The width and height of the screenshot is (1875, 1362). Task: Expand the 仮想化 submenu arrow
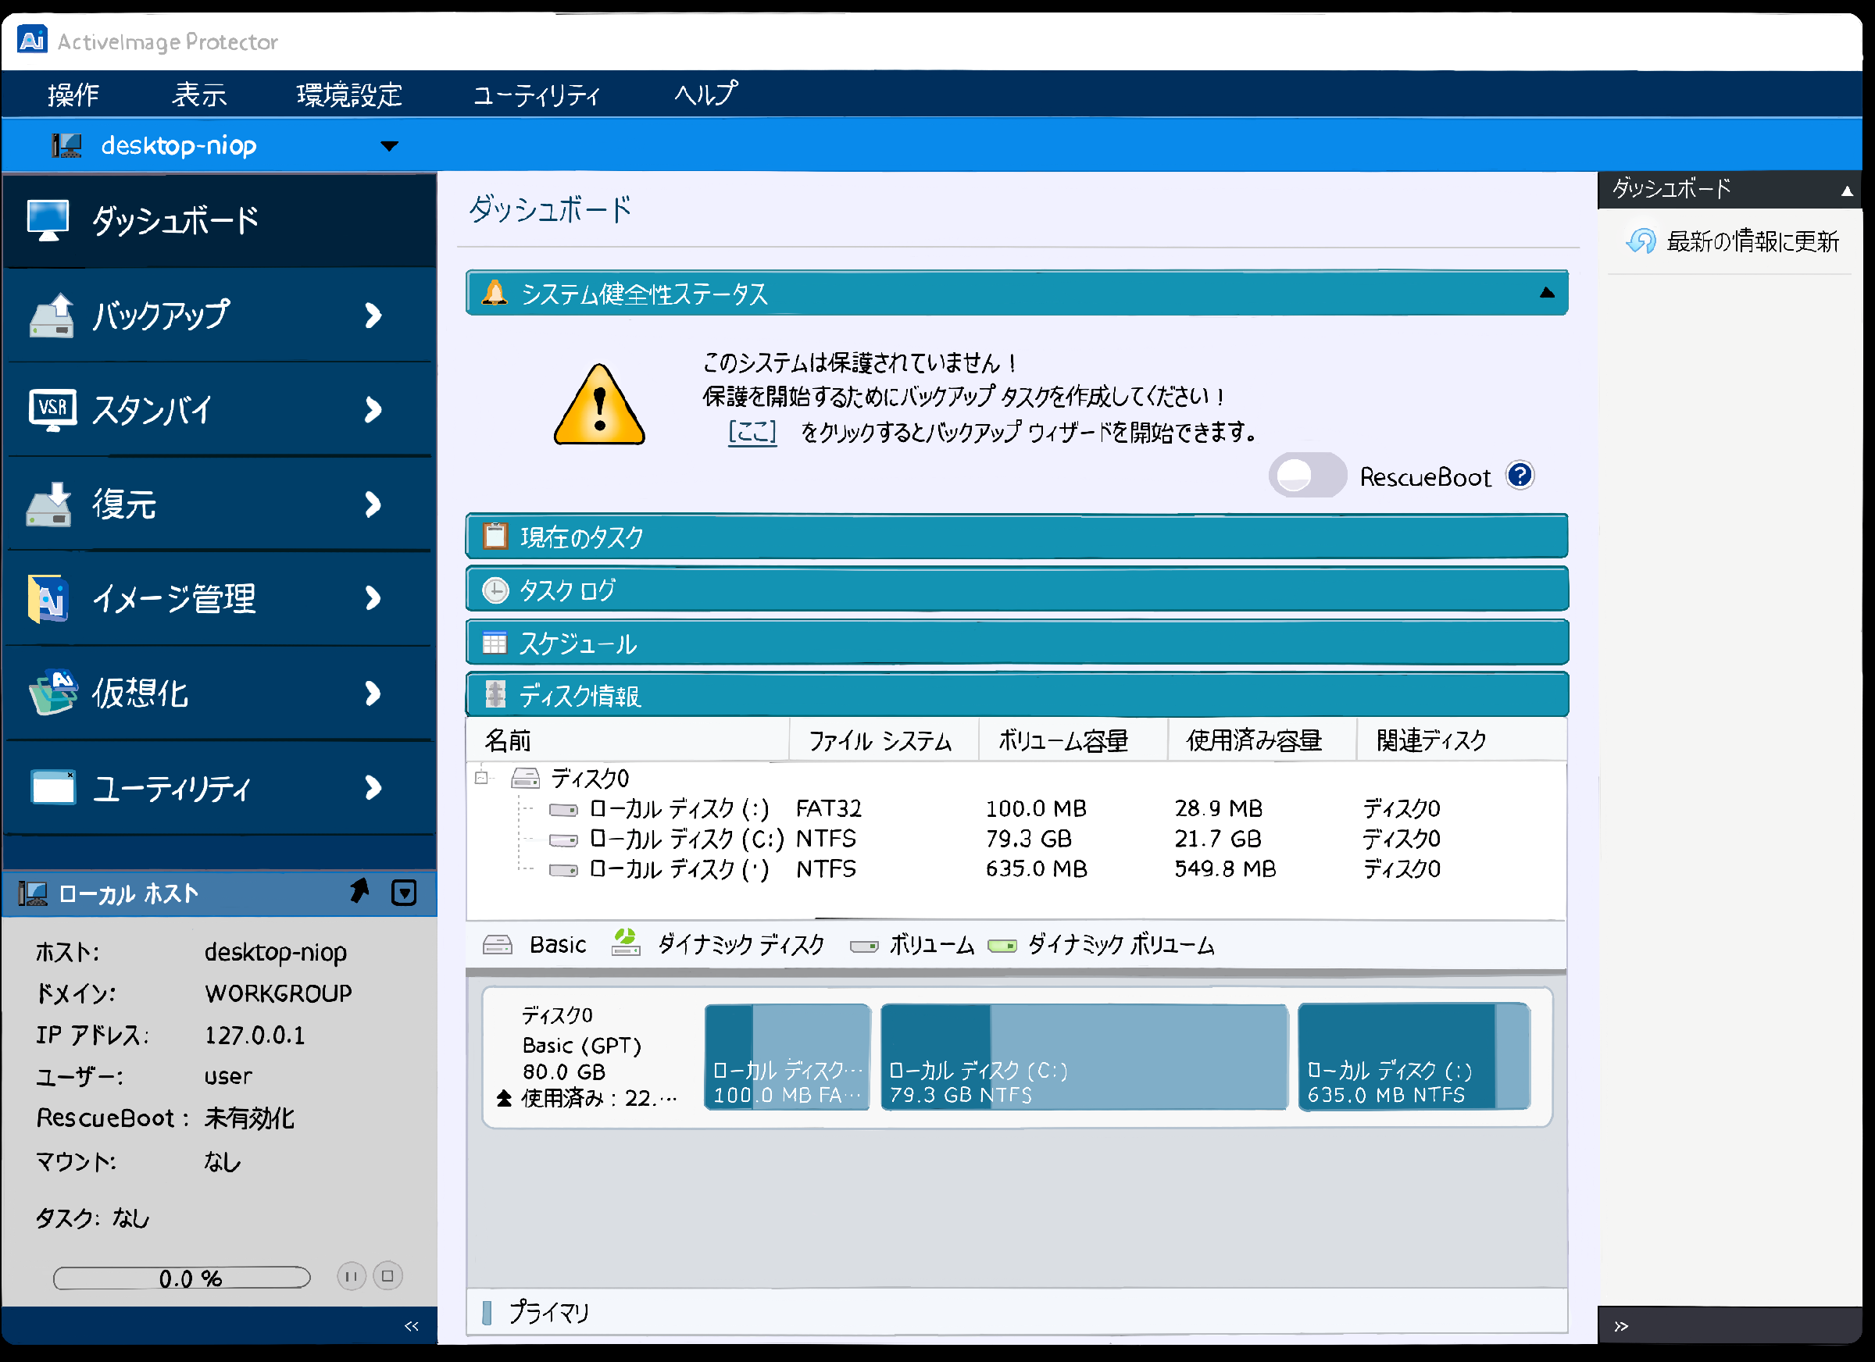click(x=373, y=693)
